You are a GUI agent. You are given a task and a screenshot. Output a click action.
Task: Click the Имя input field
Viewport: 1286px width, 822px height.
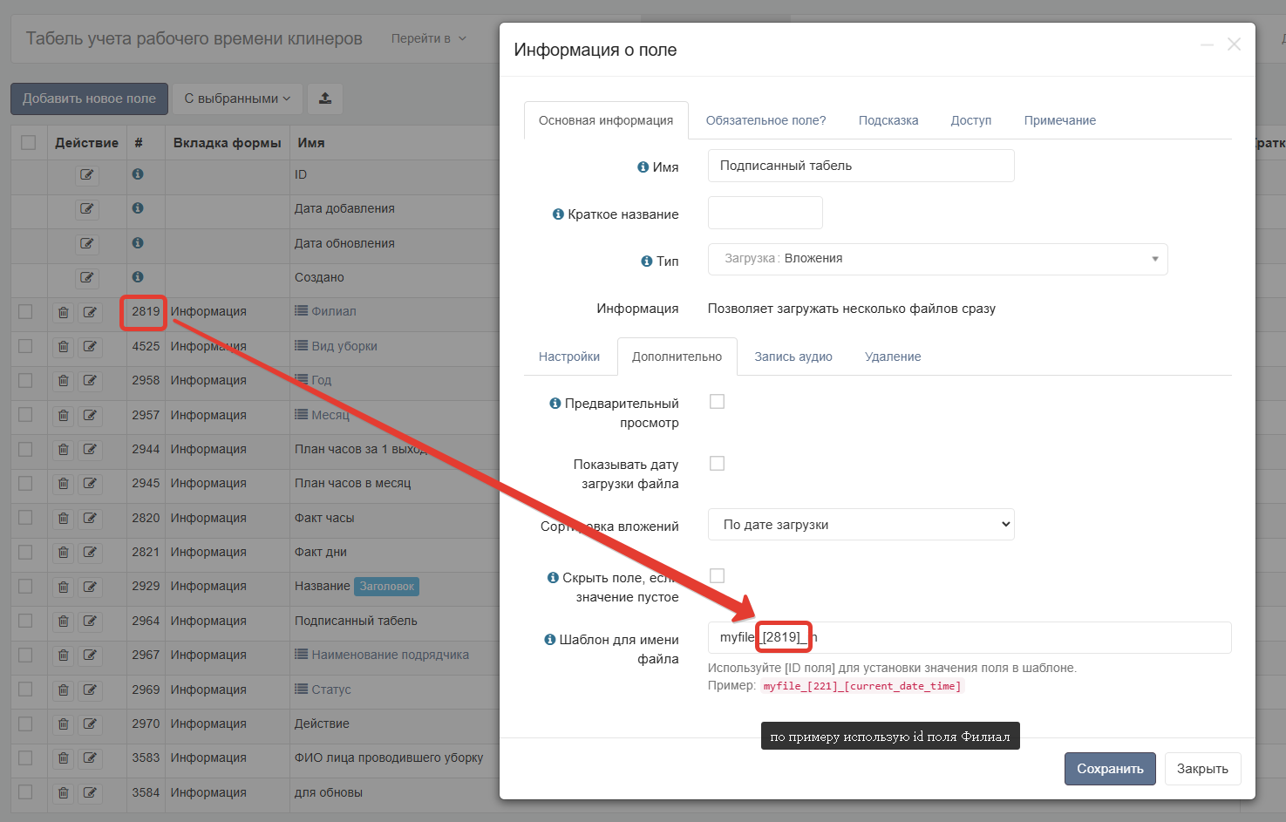(x=861, y=166)
